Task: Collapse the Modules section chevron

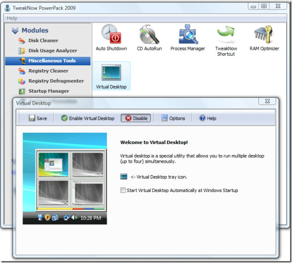Action: pos(15,31)
